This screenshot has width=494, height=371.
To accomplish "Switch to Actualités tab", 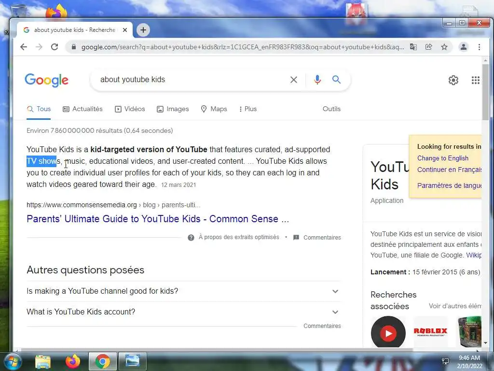I will coord(83,109).
